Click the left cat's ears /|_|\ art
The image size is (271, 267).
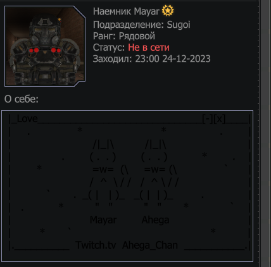104,145
